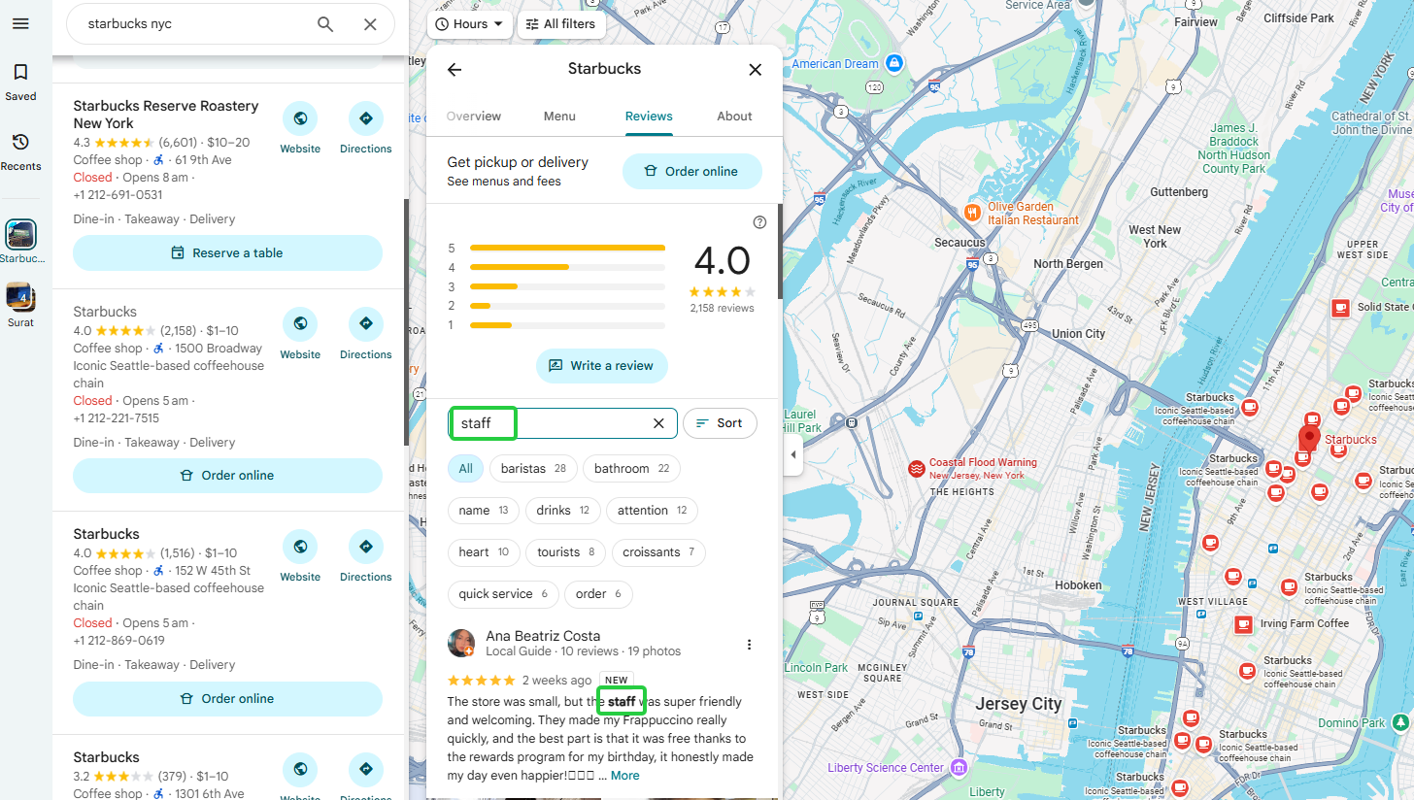Screen dimensions: 1414x800
Task: Click the rating help question mark icon
Action: (759, 222)
